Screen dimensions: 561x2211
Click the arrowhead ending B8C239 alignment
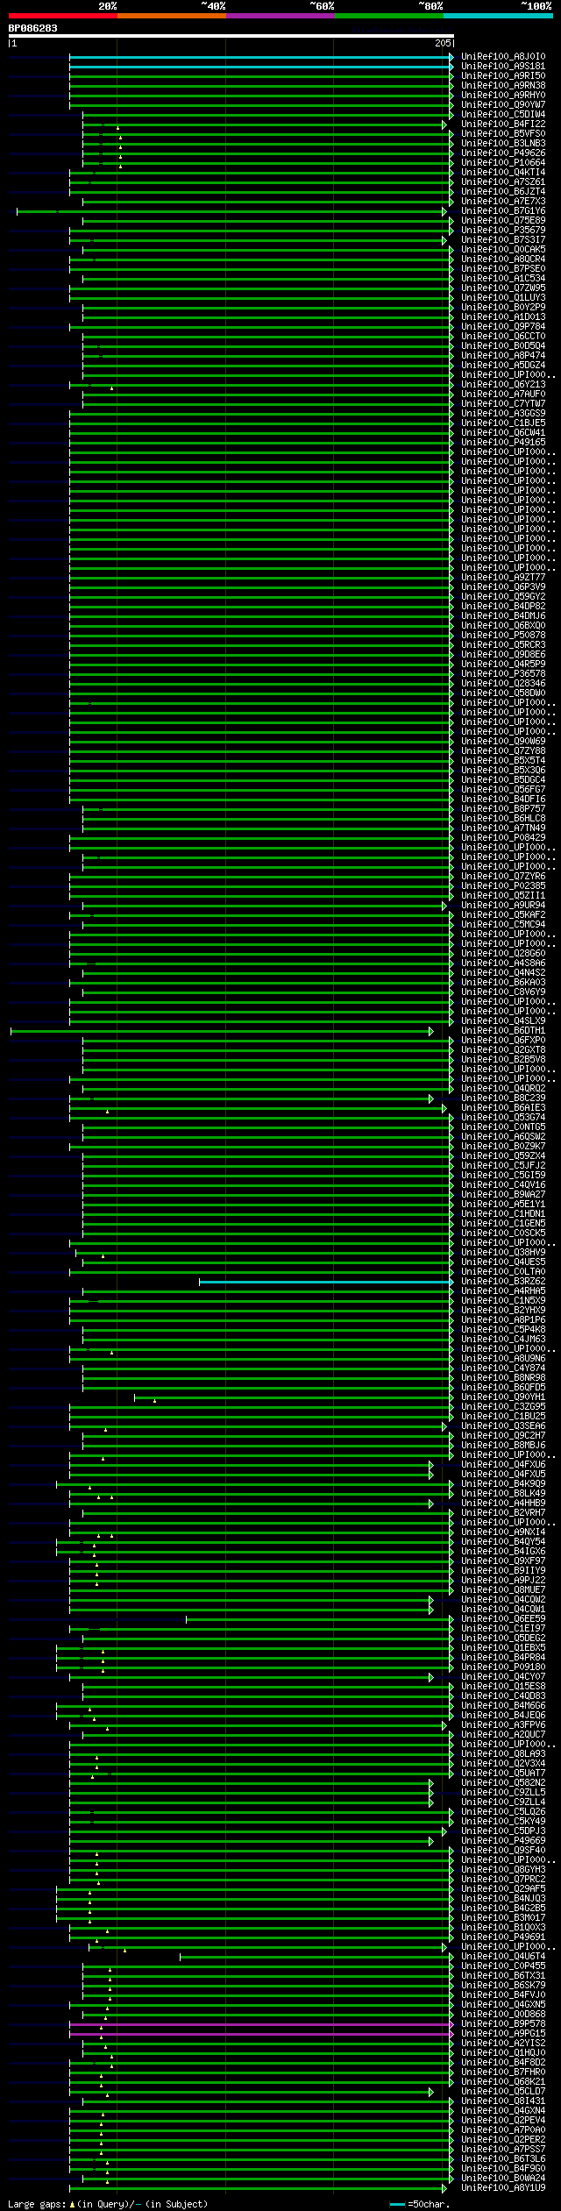431,1098
